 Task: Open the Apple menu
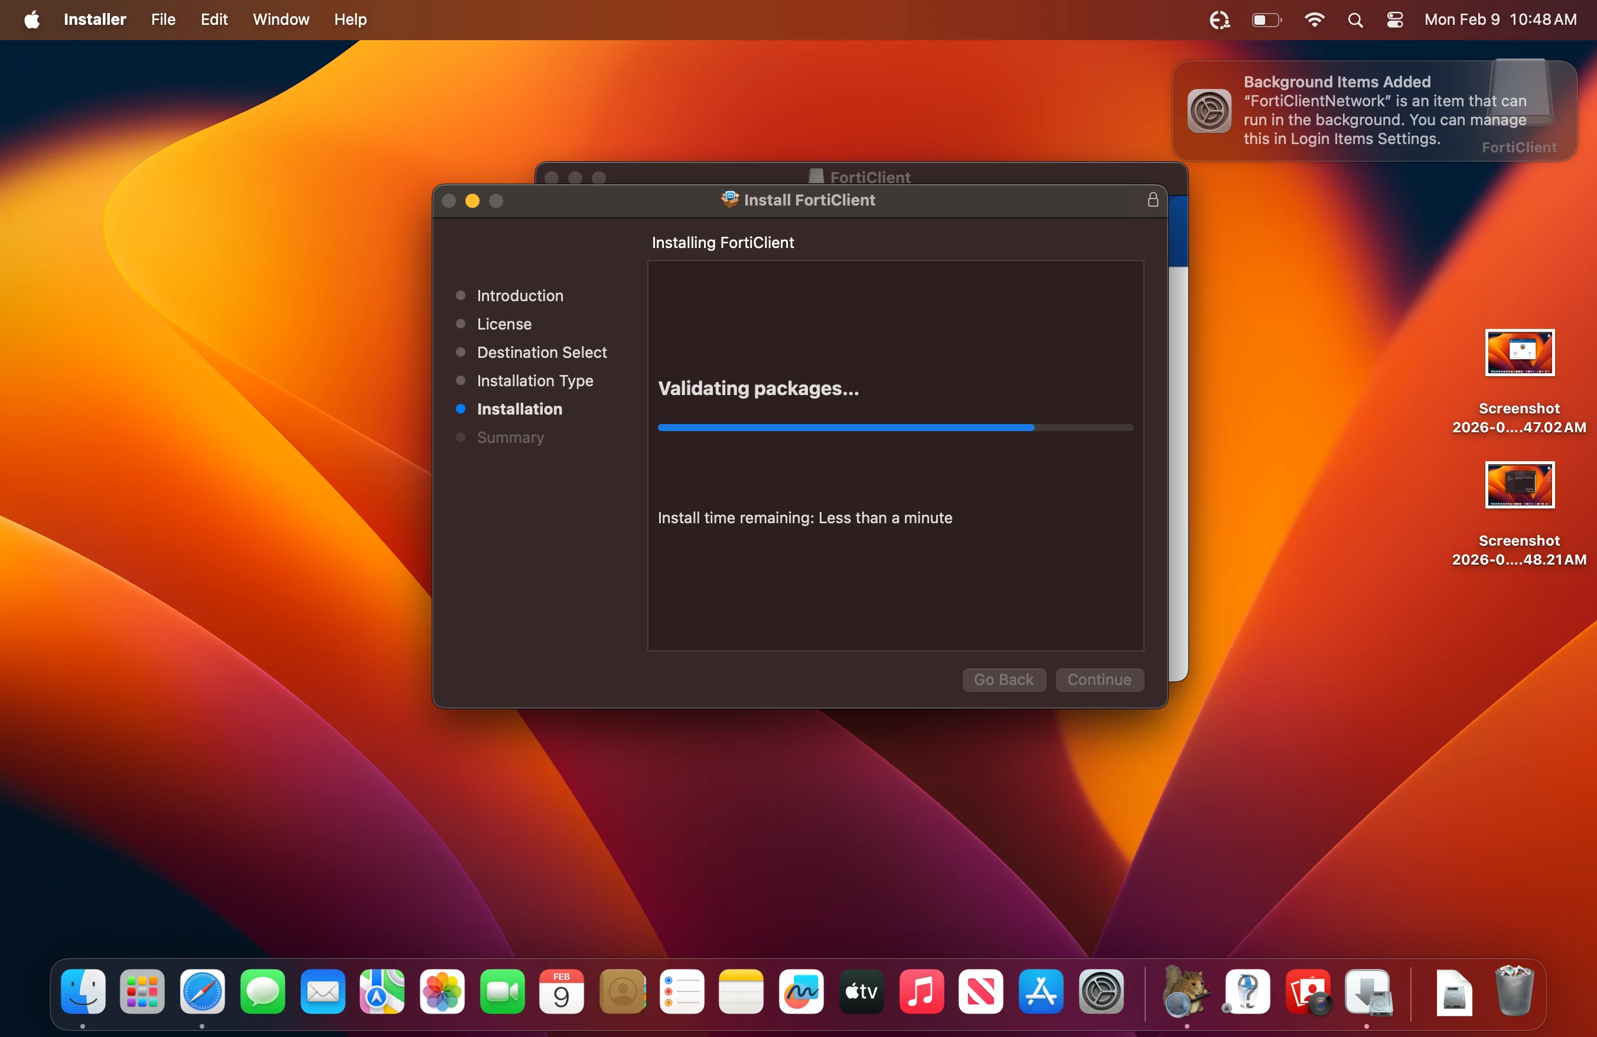(31, 20)
